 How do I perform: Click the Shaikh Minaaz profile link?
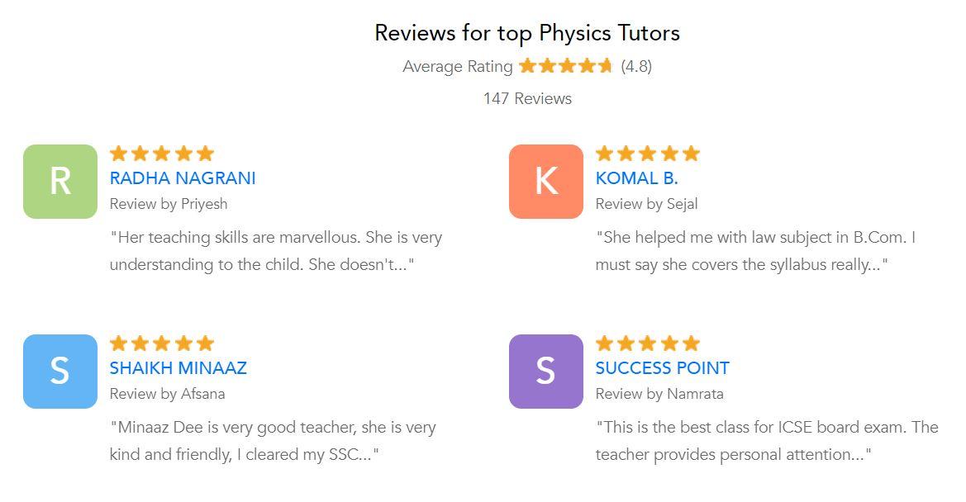[x=178, y=368]
